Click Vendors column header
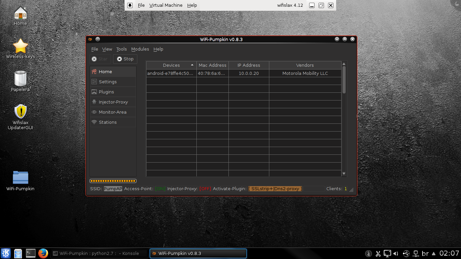Screen dimensions: 461x259 [305, 65]
